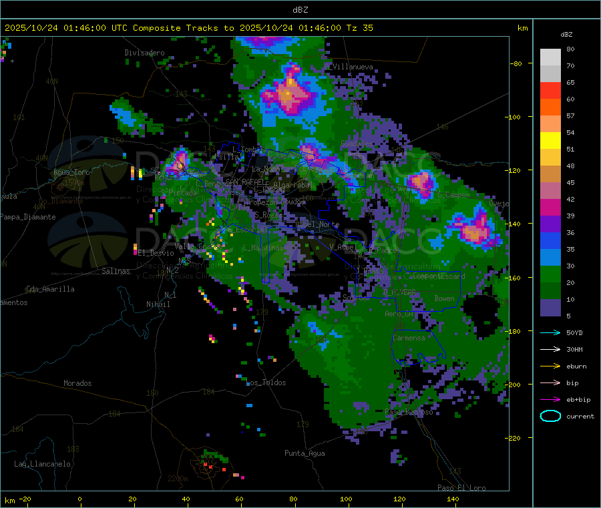This screenshot has width=601, height=508.
Task: Click the L_Malvinas place label
Action: tap(263, 248)
